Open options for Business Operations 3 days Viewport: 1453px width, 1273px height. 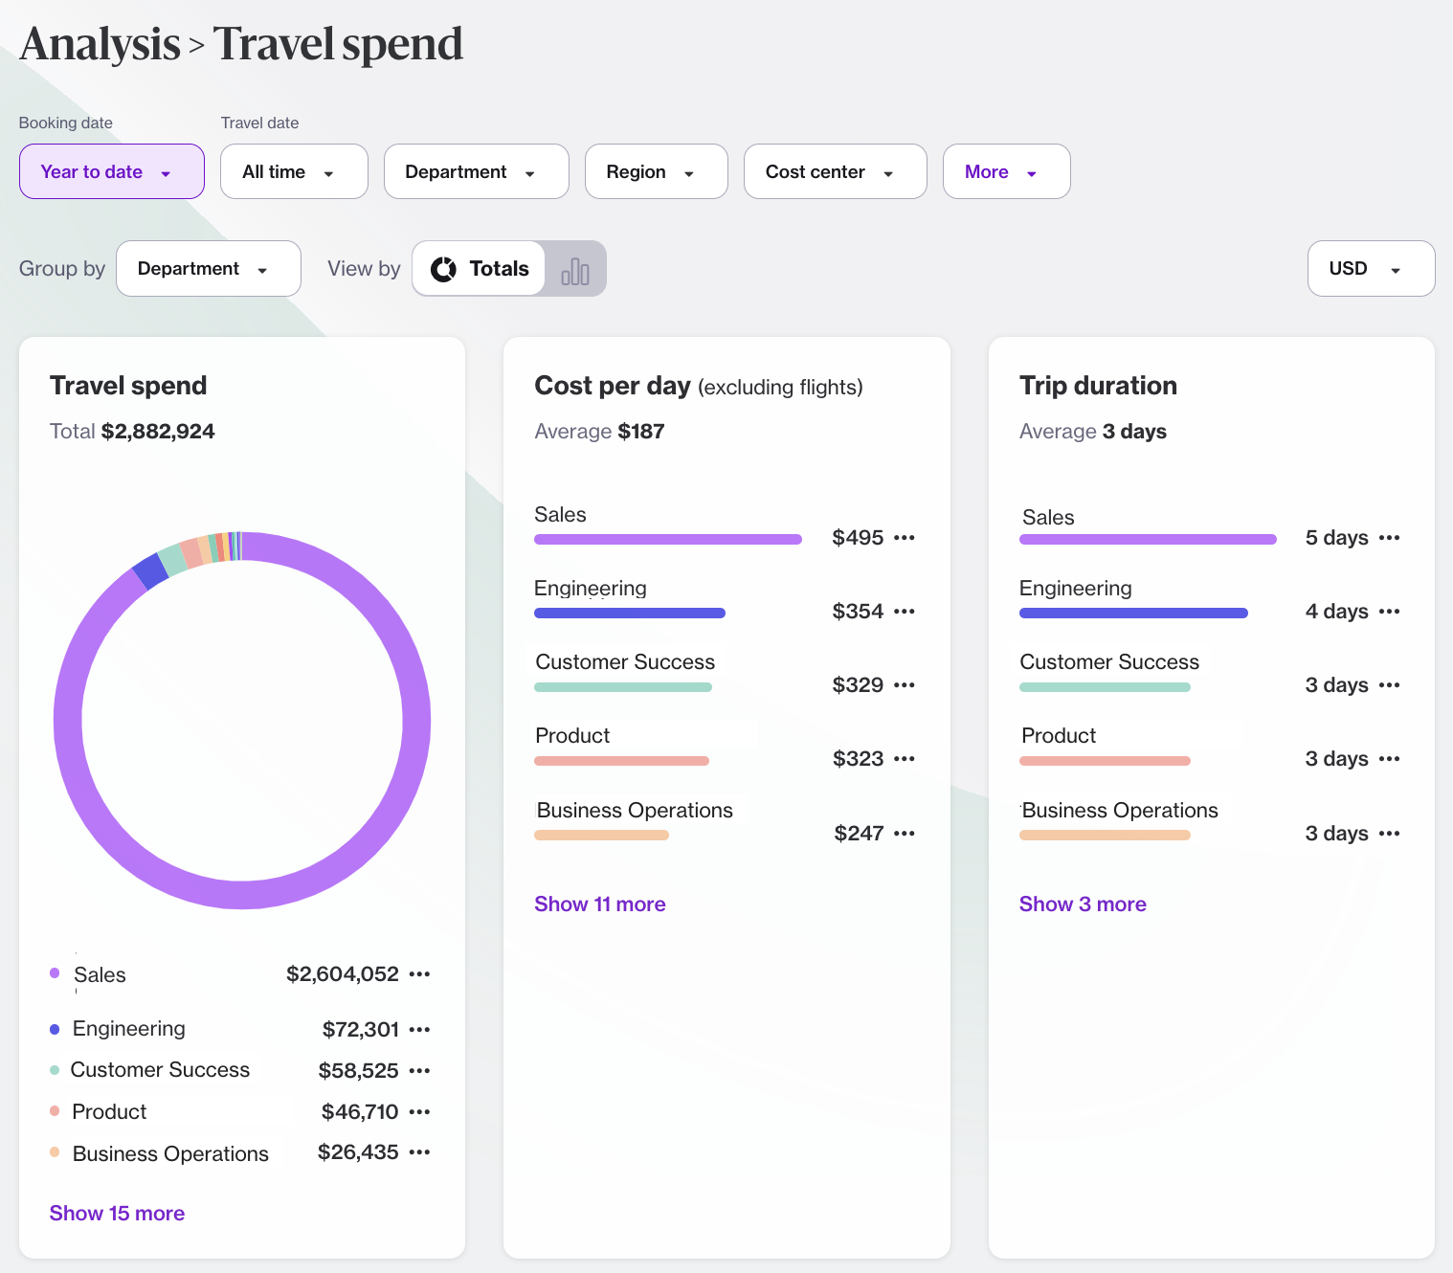click(x=1389, y=834)
